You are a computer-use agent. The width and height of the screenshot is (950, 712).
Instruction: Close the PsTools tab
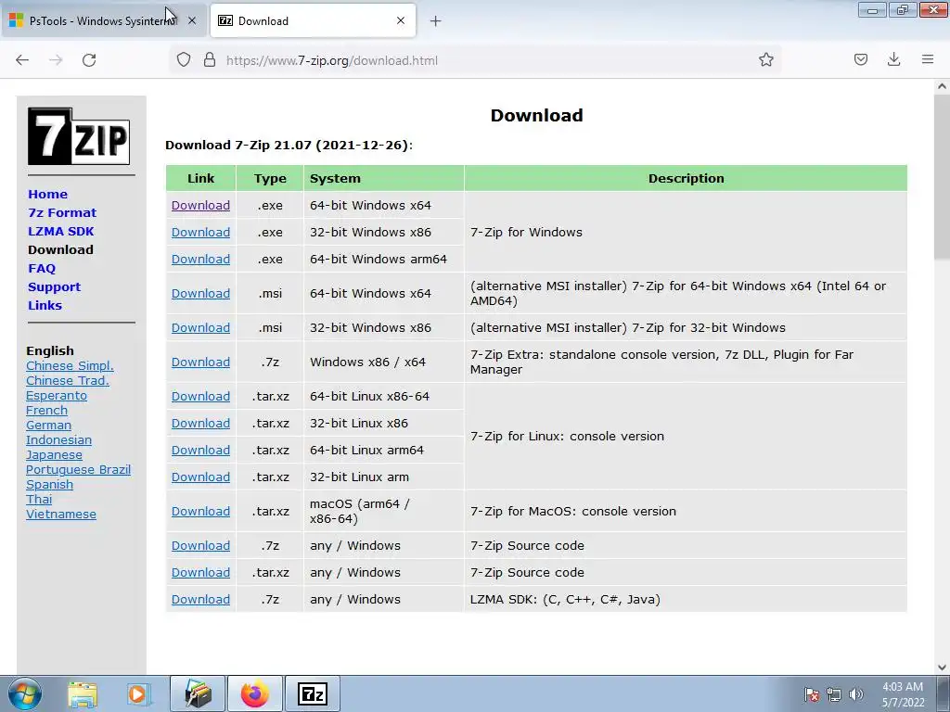pos(191,20)
